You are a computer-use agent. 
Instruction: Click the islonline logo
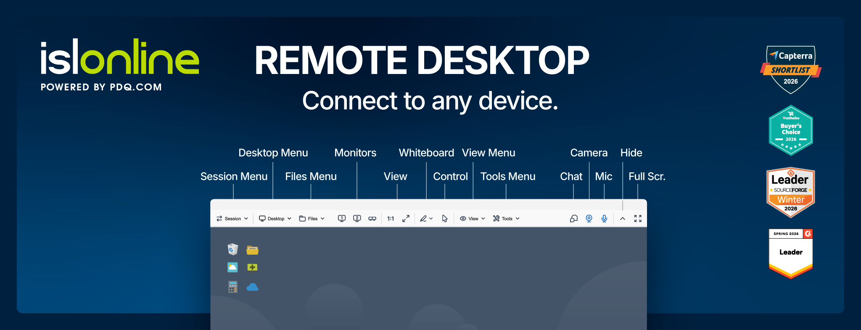click(x=120, y=57)
